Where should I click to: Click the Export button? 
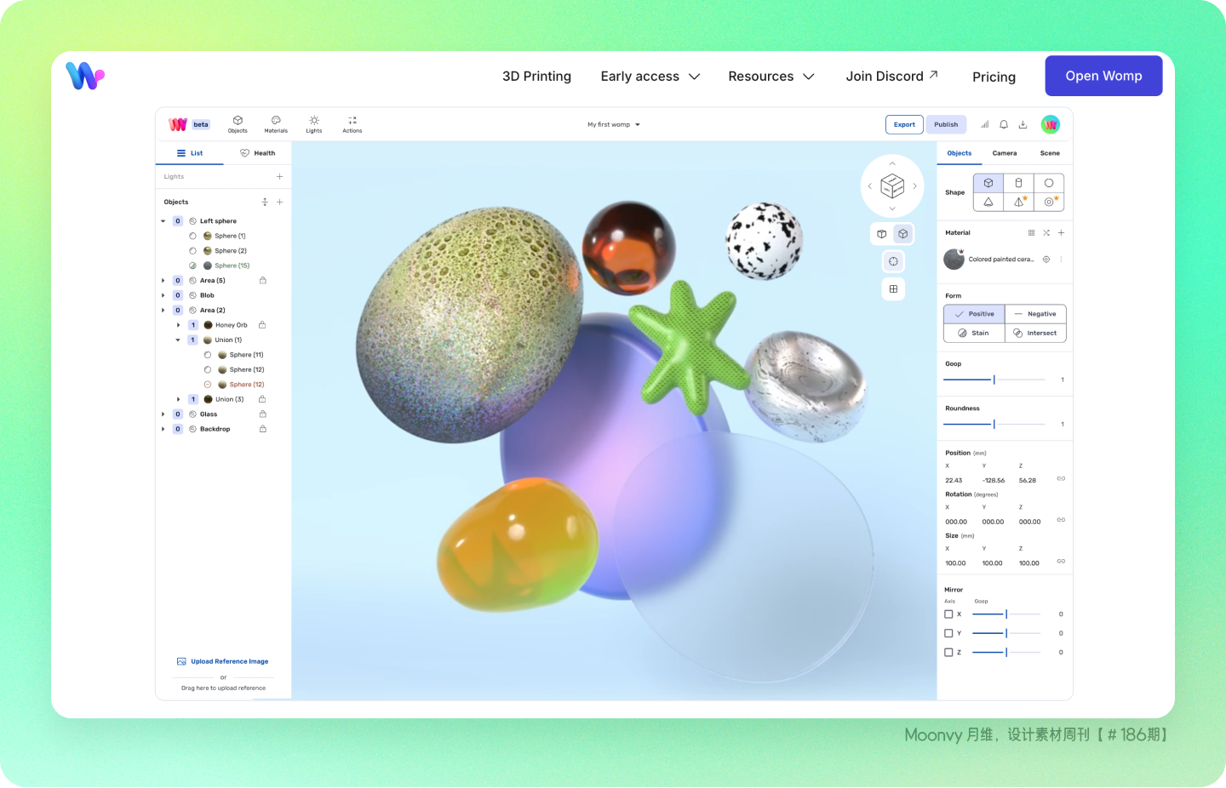click(x=904, y=124)
